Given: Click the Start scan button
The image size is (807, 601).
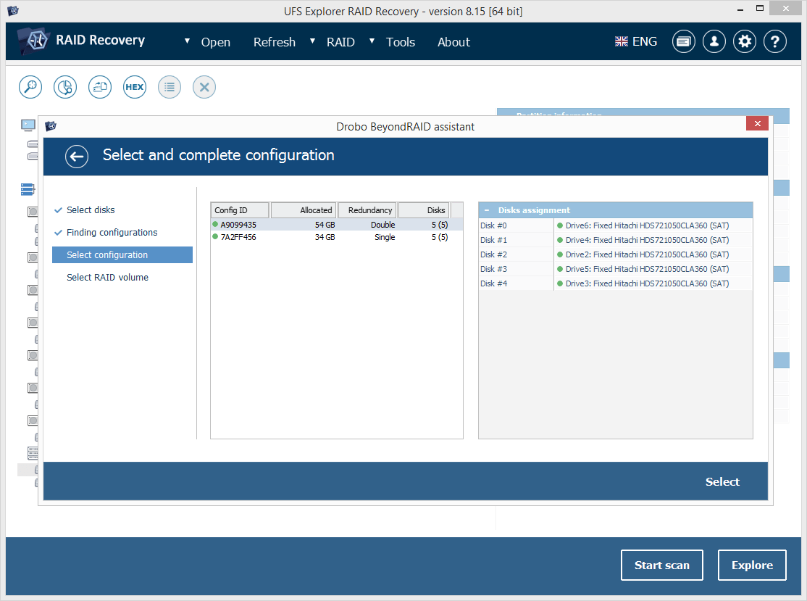Looking at the screenshot, I should pyautogui.click(x=662, y=565).
